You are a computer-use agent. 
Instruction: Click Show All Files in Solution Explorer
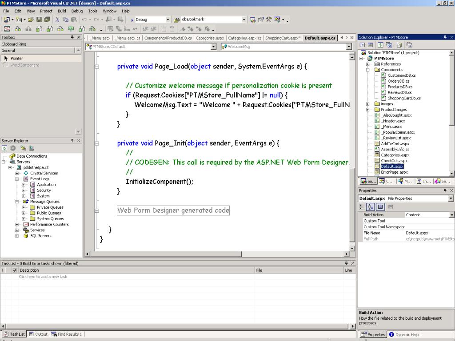(x=399, y=45)
